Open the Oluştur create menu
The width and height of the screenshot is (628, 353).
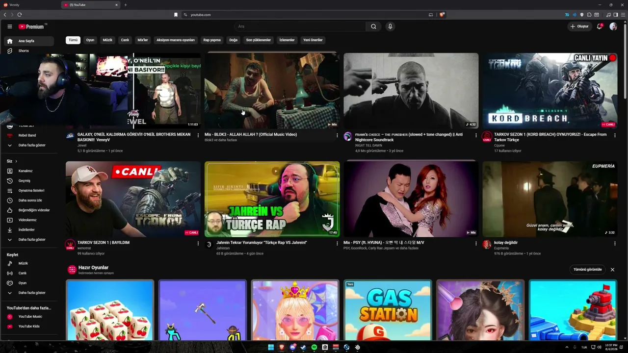(x=579, y=26)
